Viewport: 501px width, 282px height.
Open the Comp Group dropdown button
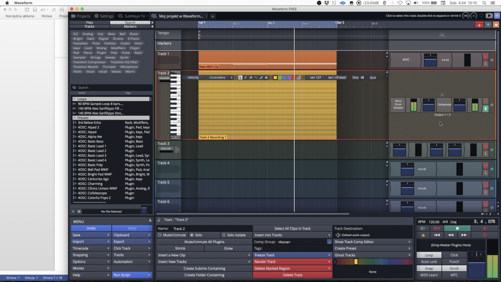tap(329, 242)
